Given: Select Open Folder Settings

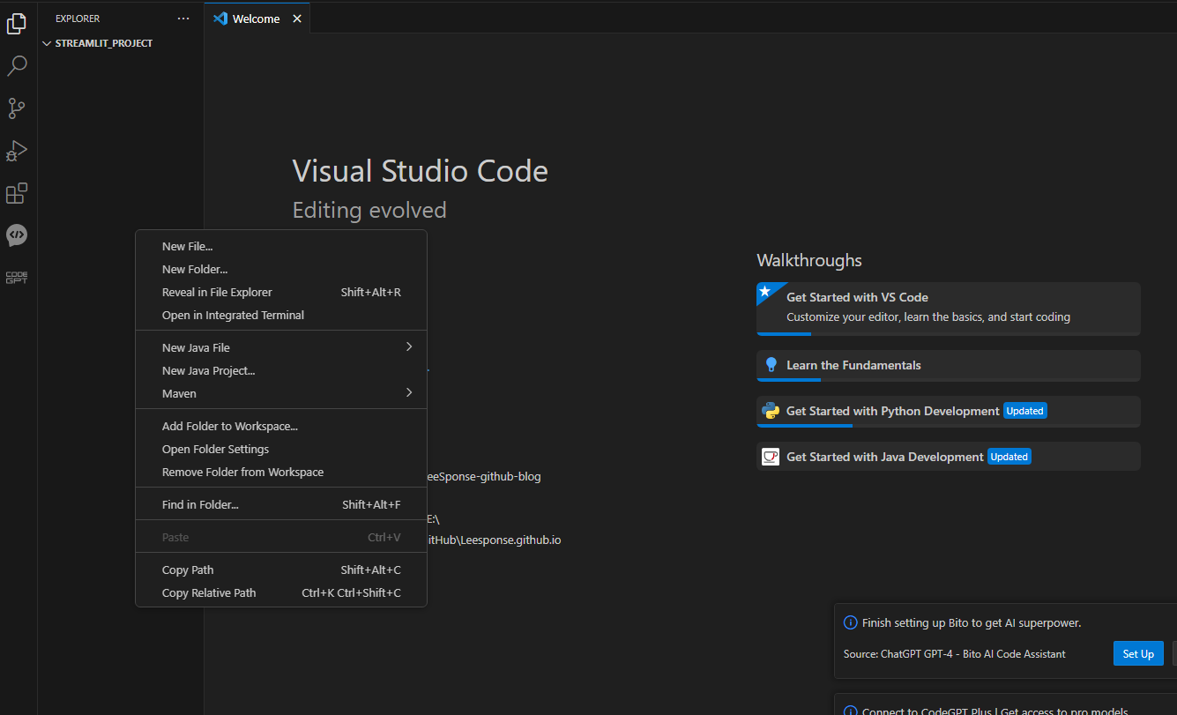Looking at the screenshot, I should coord(281,450).
